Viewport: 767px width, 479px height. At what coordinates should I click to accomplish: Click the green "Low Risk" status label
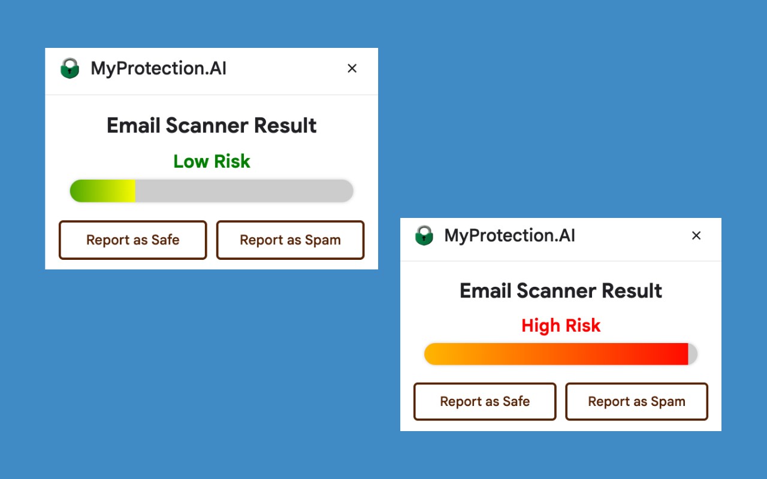pos(212,161)
